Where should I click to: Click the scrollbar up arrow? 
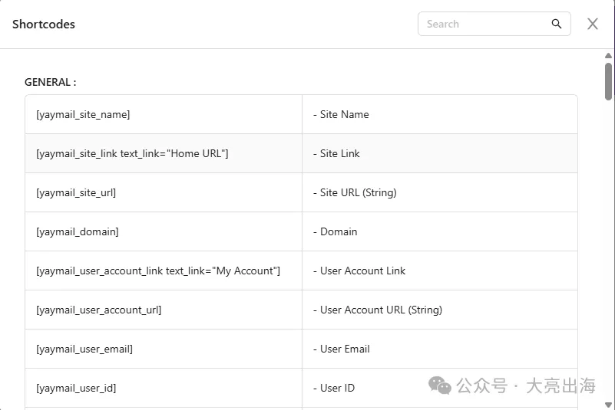tap(608, 56)
